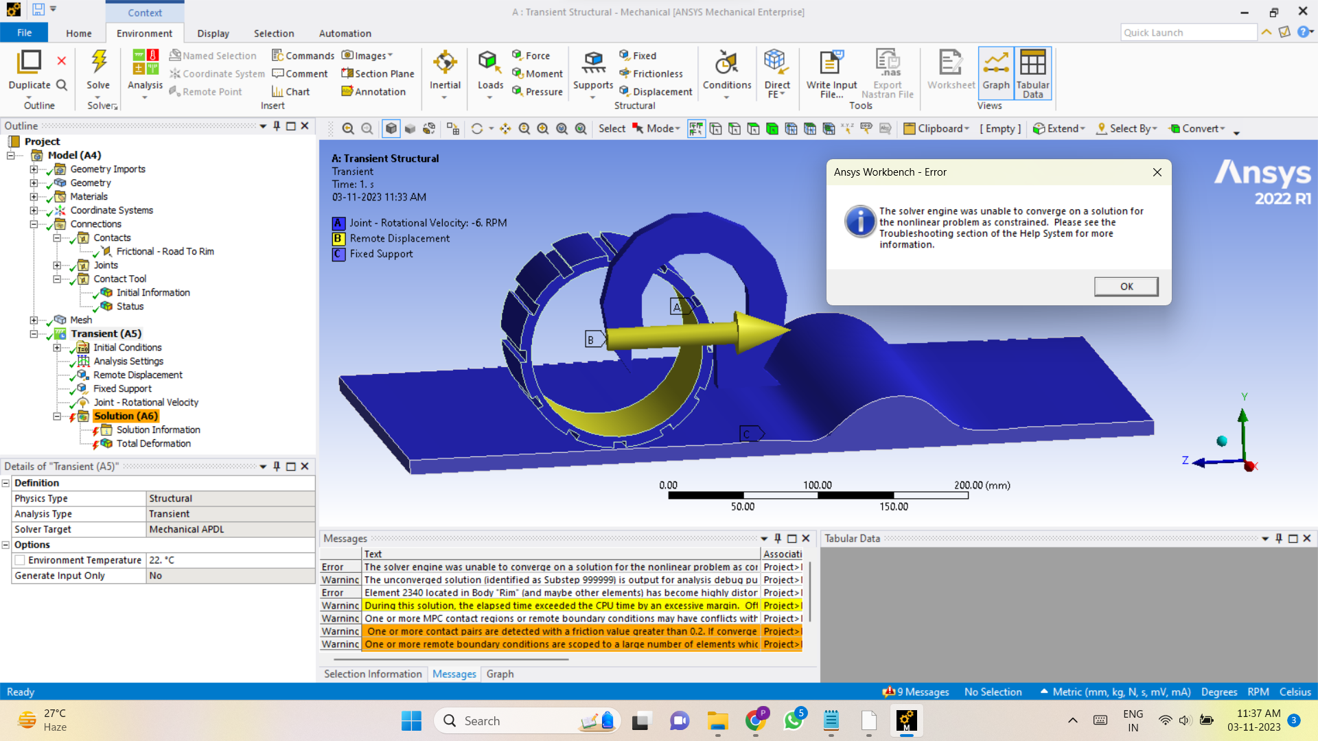
Task: Click the Duplicate icon in Outline group
Action: [x=29, y=62]
